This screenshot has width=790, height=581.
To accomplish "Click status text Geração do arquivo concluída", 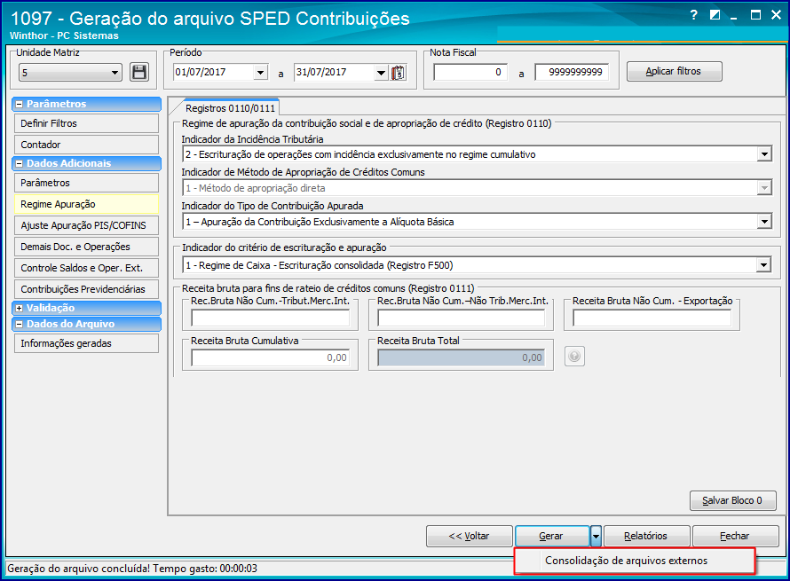I will [132, 569].
